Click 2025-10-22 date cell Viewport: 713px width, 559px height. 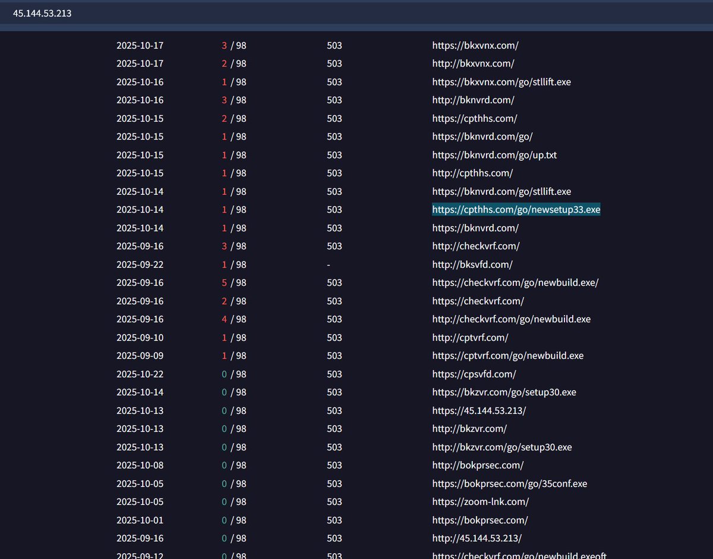pos(140,374)
